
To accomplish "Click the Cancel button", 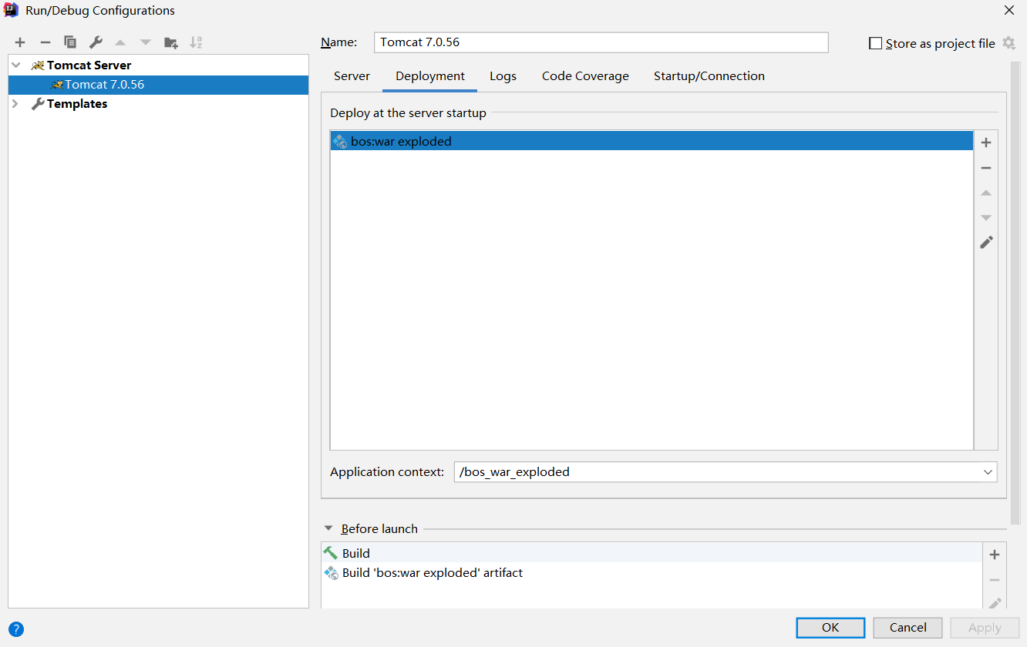I will tap(908, 628).
